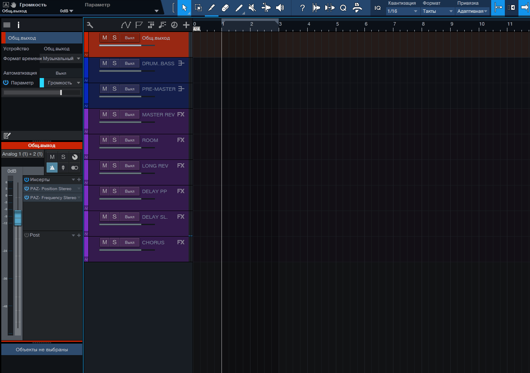530x373 pixels.
Task: Add a new track with plus icon
Action: (x=186, y=25)
